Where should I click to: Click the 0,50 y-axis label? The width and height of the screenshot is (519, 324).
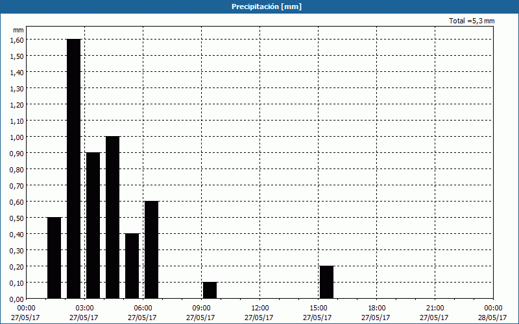click(17, 218)
